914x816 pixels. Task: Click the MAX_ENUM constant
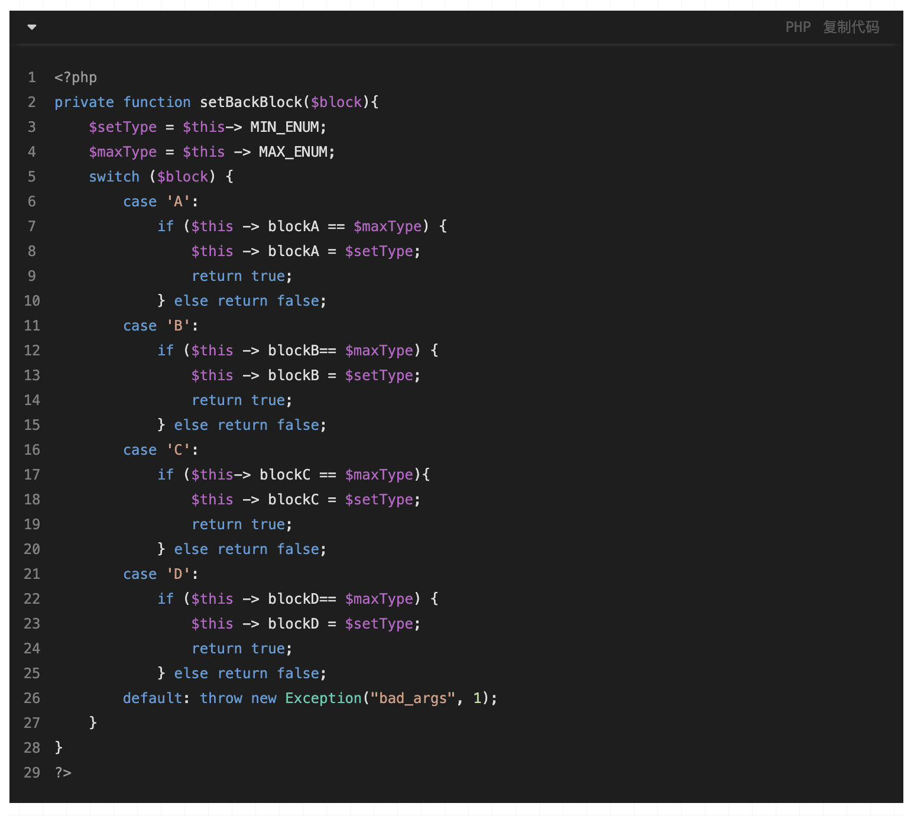(293, 152)
